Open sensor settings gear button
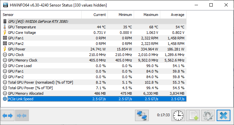The image size is (234, 125). click(208, 115)
